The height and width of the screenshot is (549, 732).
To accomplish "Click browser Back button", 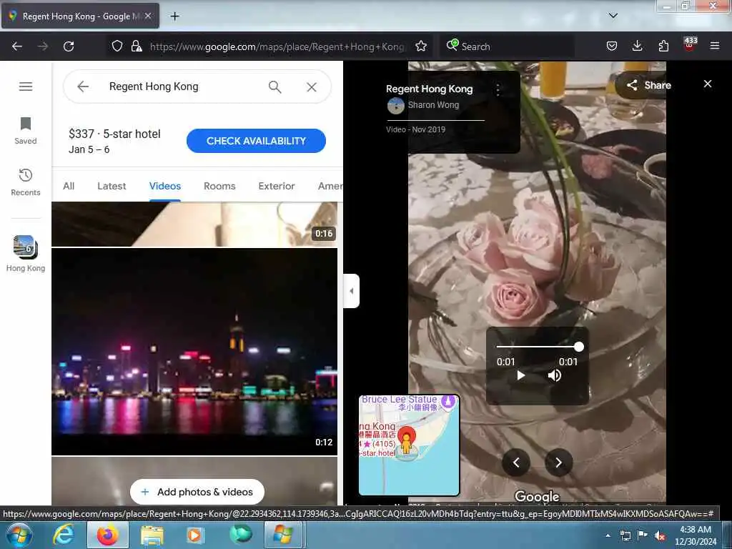I will (x=17, y=46).
